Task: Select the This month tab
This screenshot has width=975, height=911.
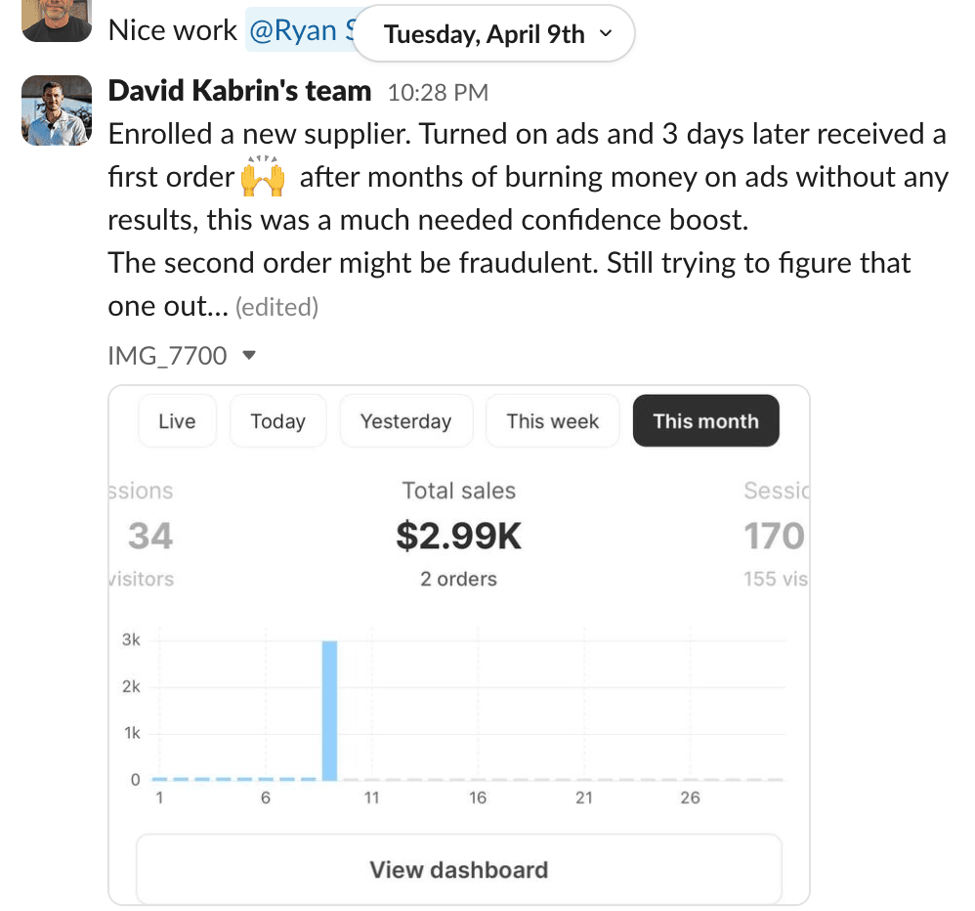Action: coord(705,421)
